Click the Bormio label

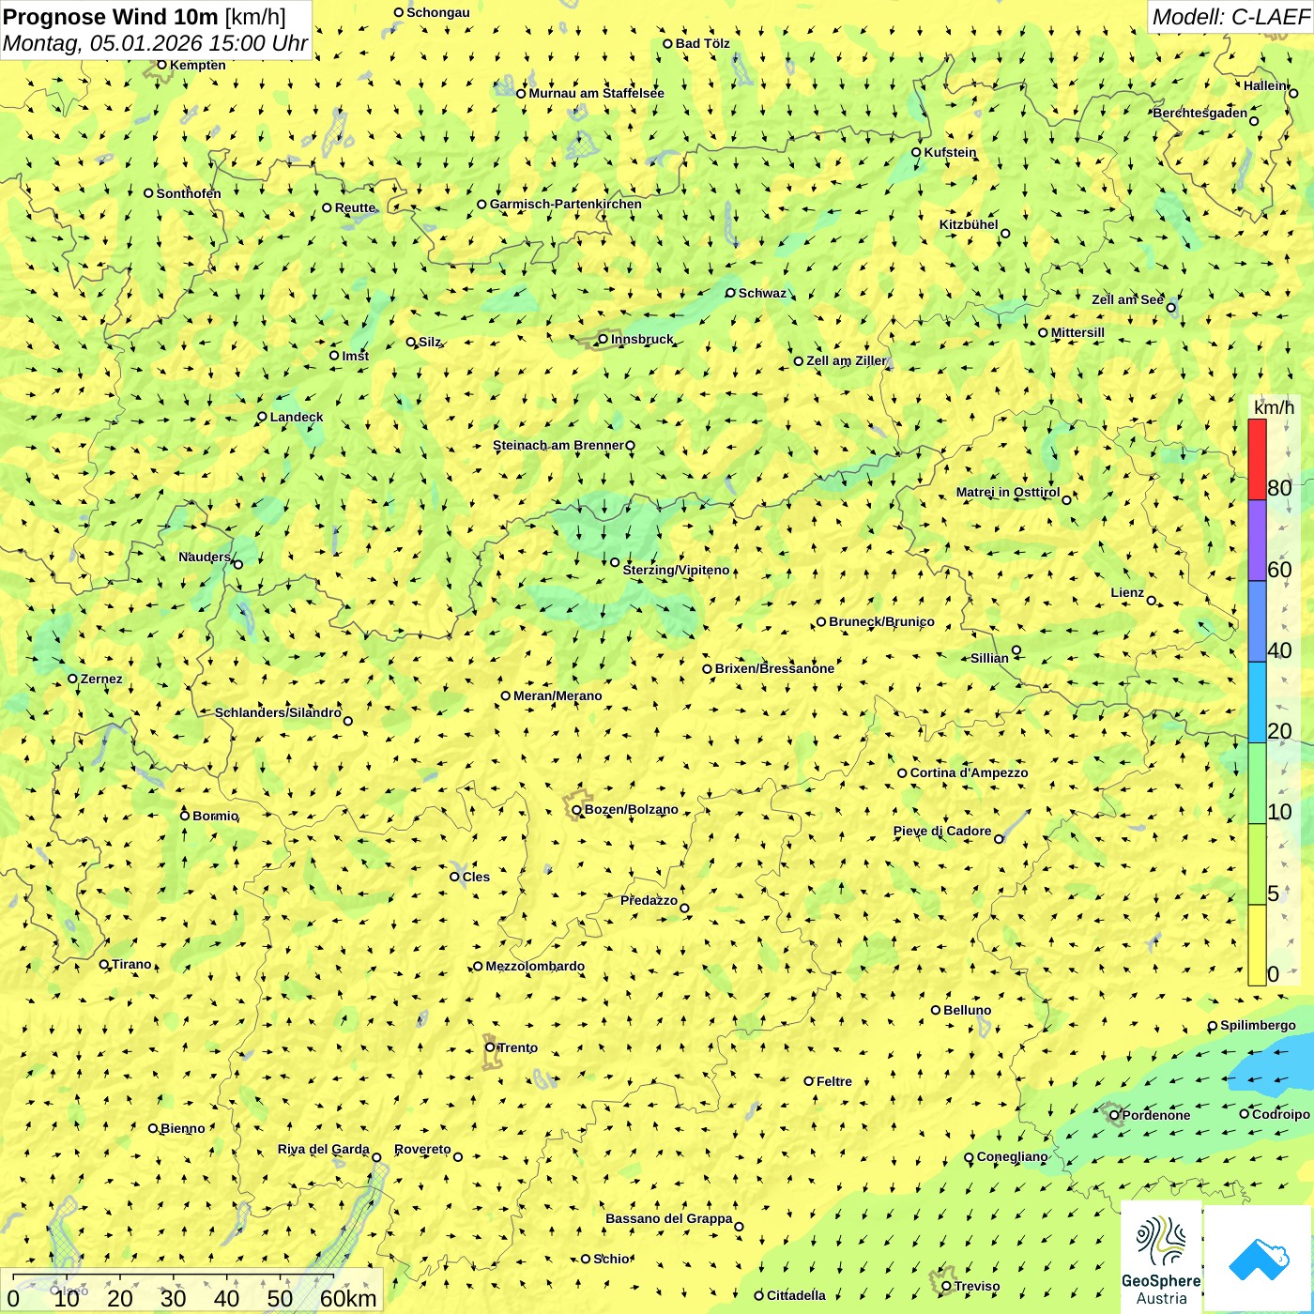tap(215, 816)
